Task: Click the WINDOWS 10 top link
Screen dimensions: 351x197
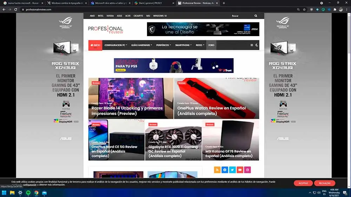Action: (x=160, y=16)
